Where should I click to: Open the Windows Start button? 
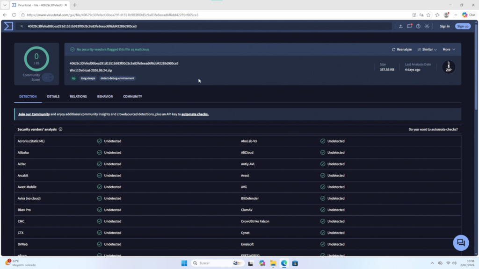point(184,263)
